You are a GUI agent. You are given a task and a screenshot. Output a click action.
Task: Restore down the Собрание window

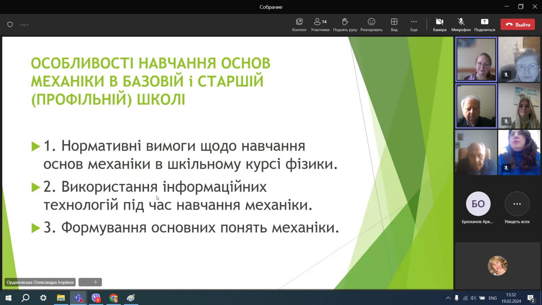coord(521,6)
